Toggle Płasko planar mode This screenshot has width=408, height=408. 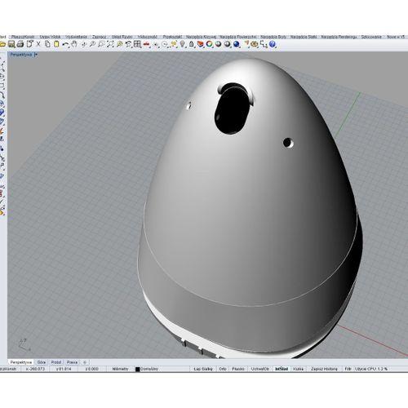click(x=238, y=369)
